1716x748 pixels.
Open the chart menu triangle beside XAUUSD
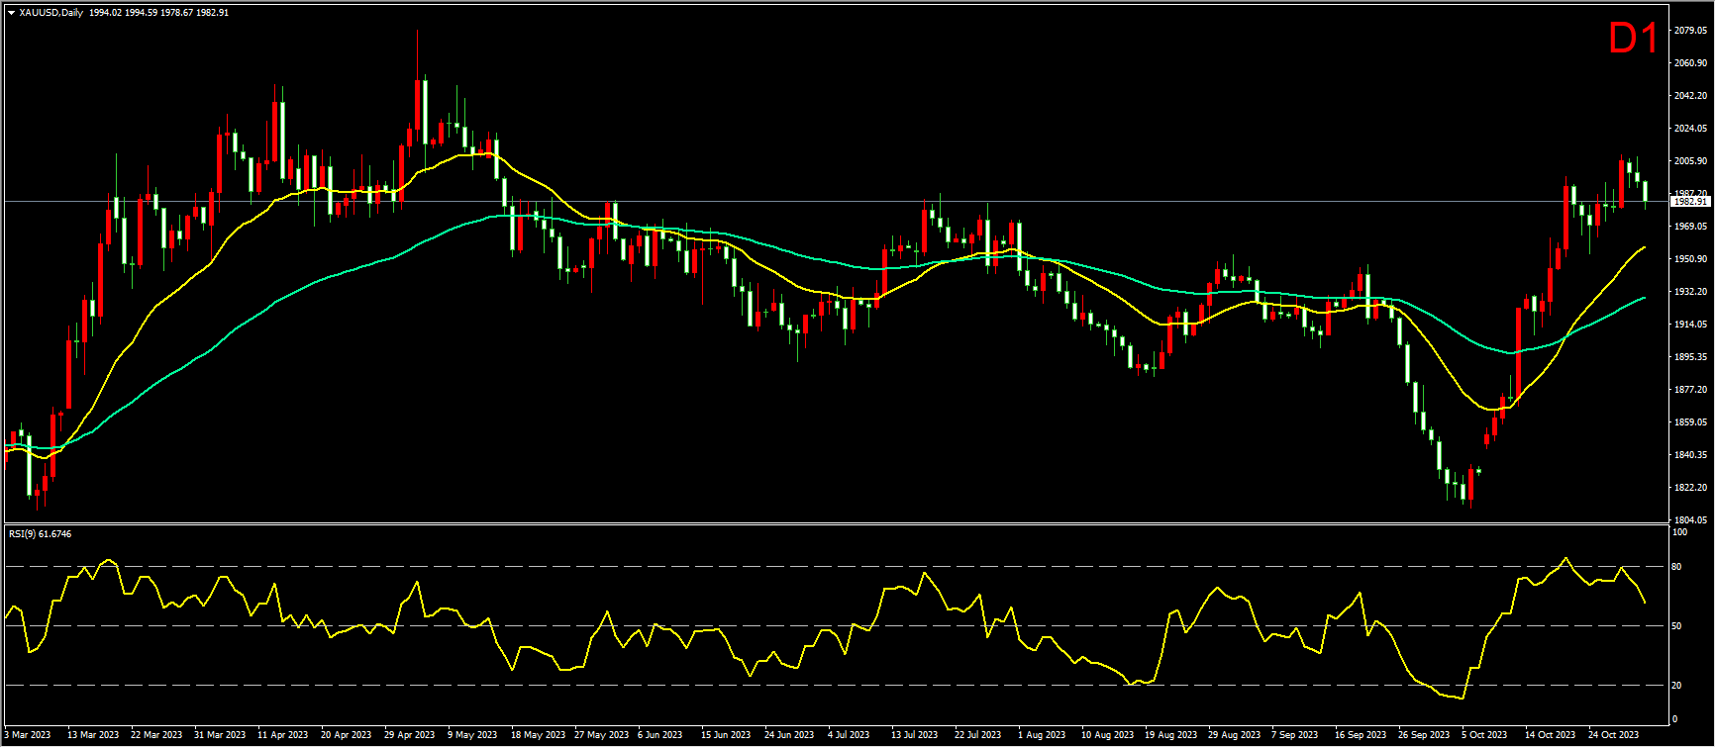click(x=11, y=13)
